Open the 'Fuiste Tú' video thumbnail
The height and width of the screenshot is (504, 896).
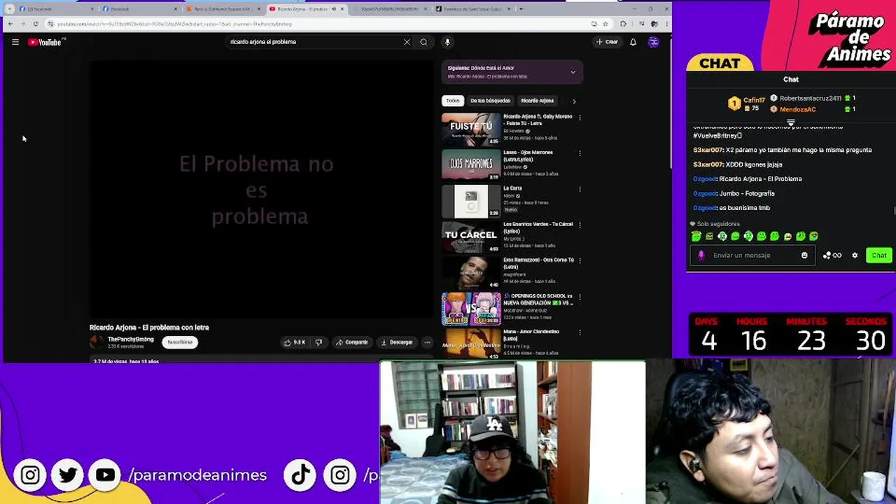tap(471, 129)
